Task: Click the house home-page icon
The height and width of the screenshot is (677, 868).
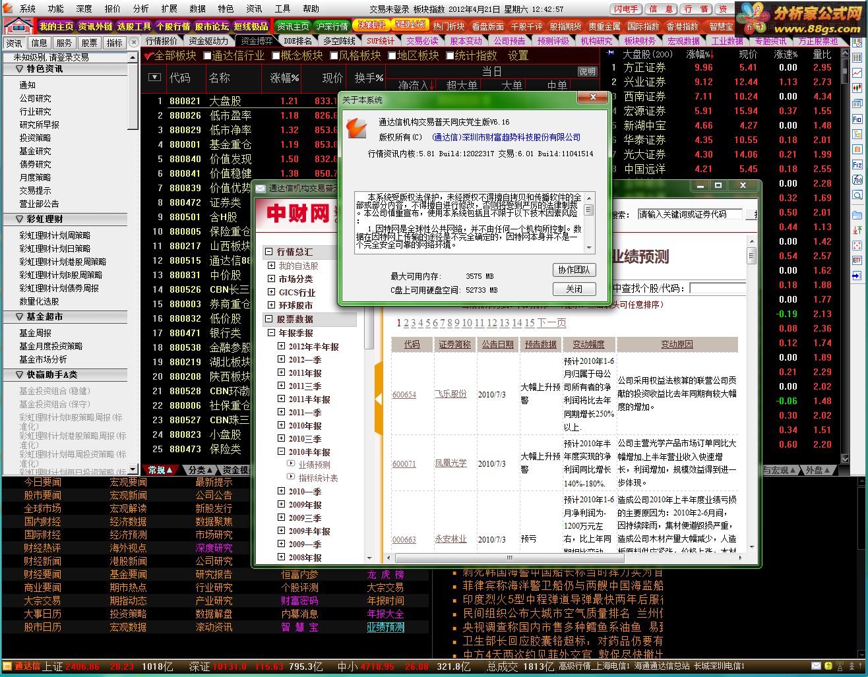Action: (x=18, y=26)
